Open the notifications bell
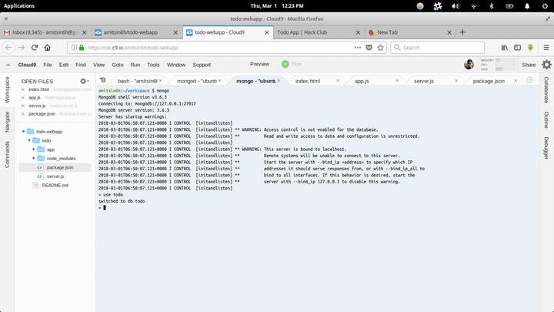This screenshot has height=312, width=554. click(527, 6)
